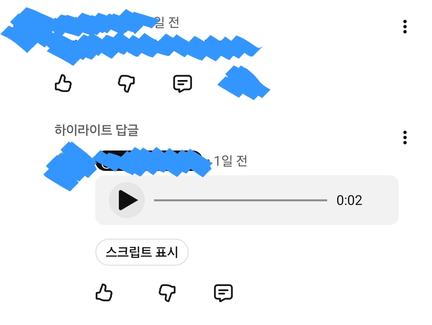Image resolution: width=432 pixels, height=325 pixels.
Task: Click the 1일 전 timestamp on voice reply
Action: (x=230, y=161)
